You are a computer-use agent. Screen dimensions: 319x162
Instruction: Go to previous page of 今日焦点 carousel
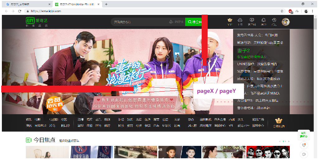pos(280,141)
